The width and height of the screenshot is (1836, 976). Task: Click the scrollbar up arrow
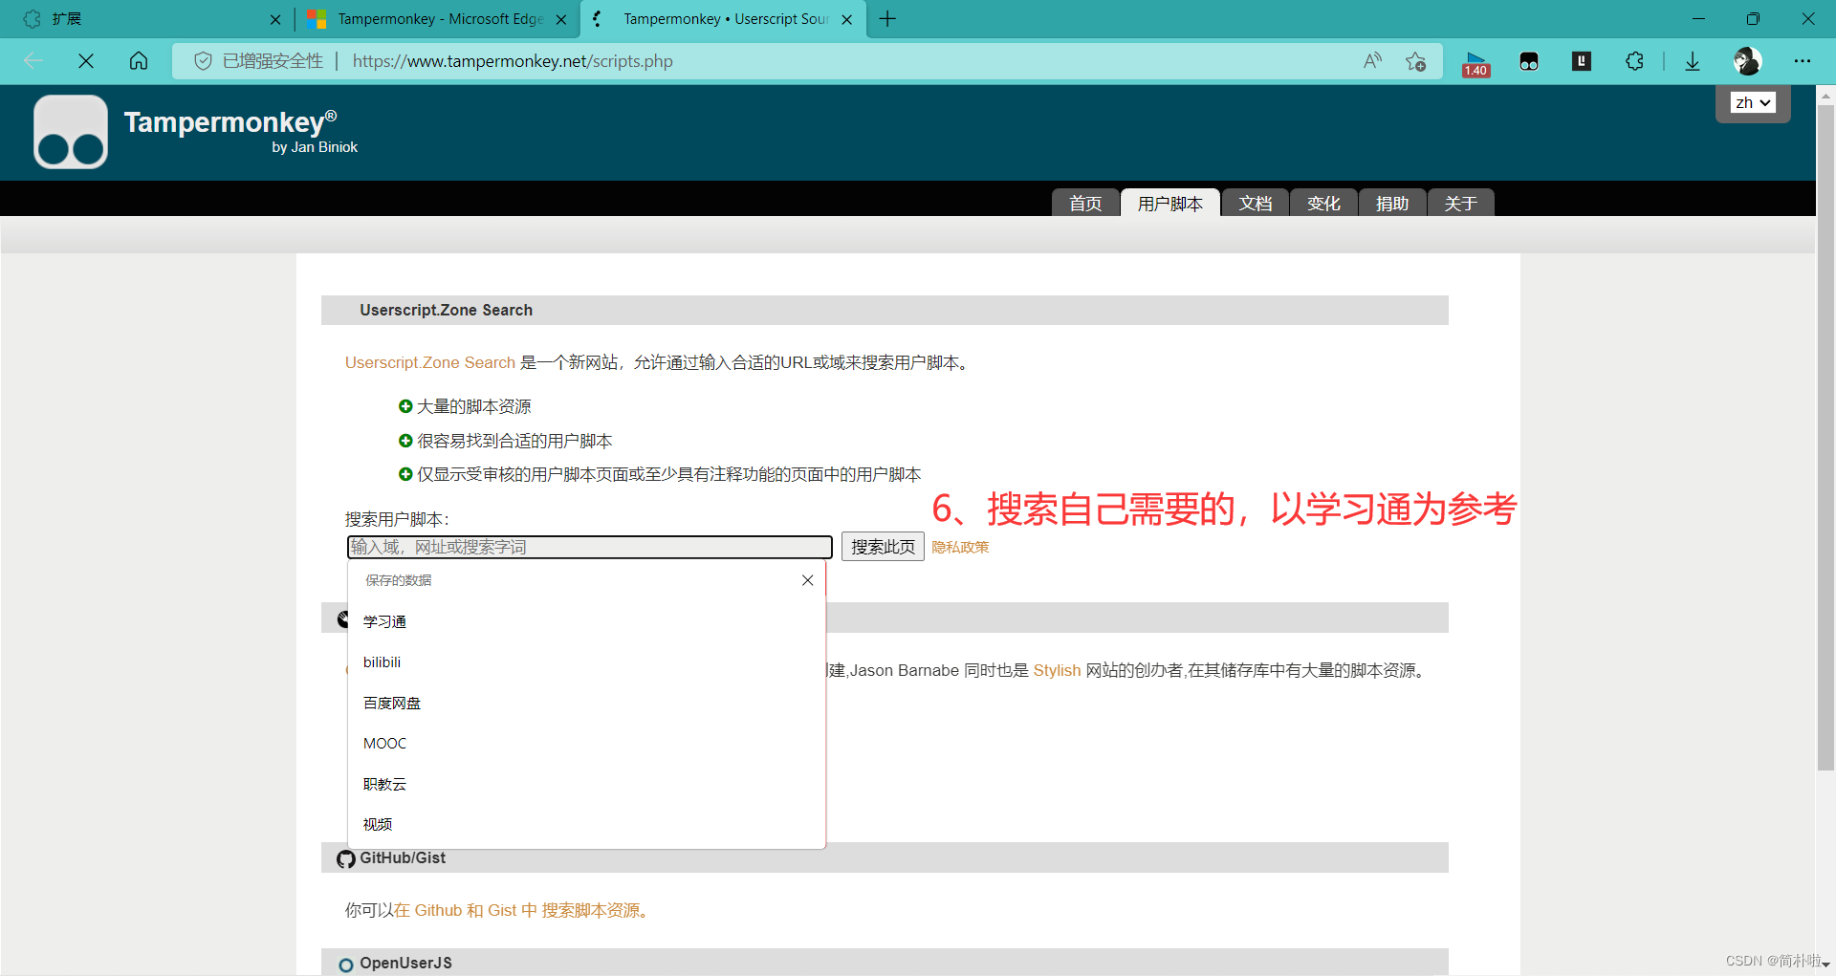1825,95
